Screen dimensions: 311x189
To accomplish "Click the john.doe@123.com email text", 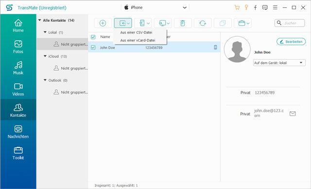I will pyautogui.click(x=269, y=113).
